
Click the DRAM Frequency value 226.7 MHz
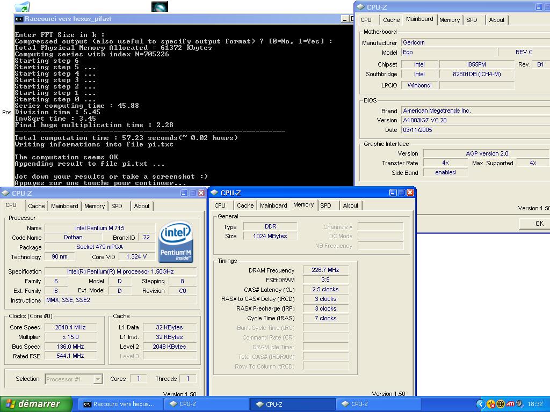point(325,270)
